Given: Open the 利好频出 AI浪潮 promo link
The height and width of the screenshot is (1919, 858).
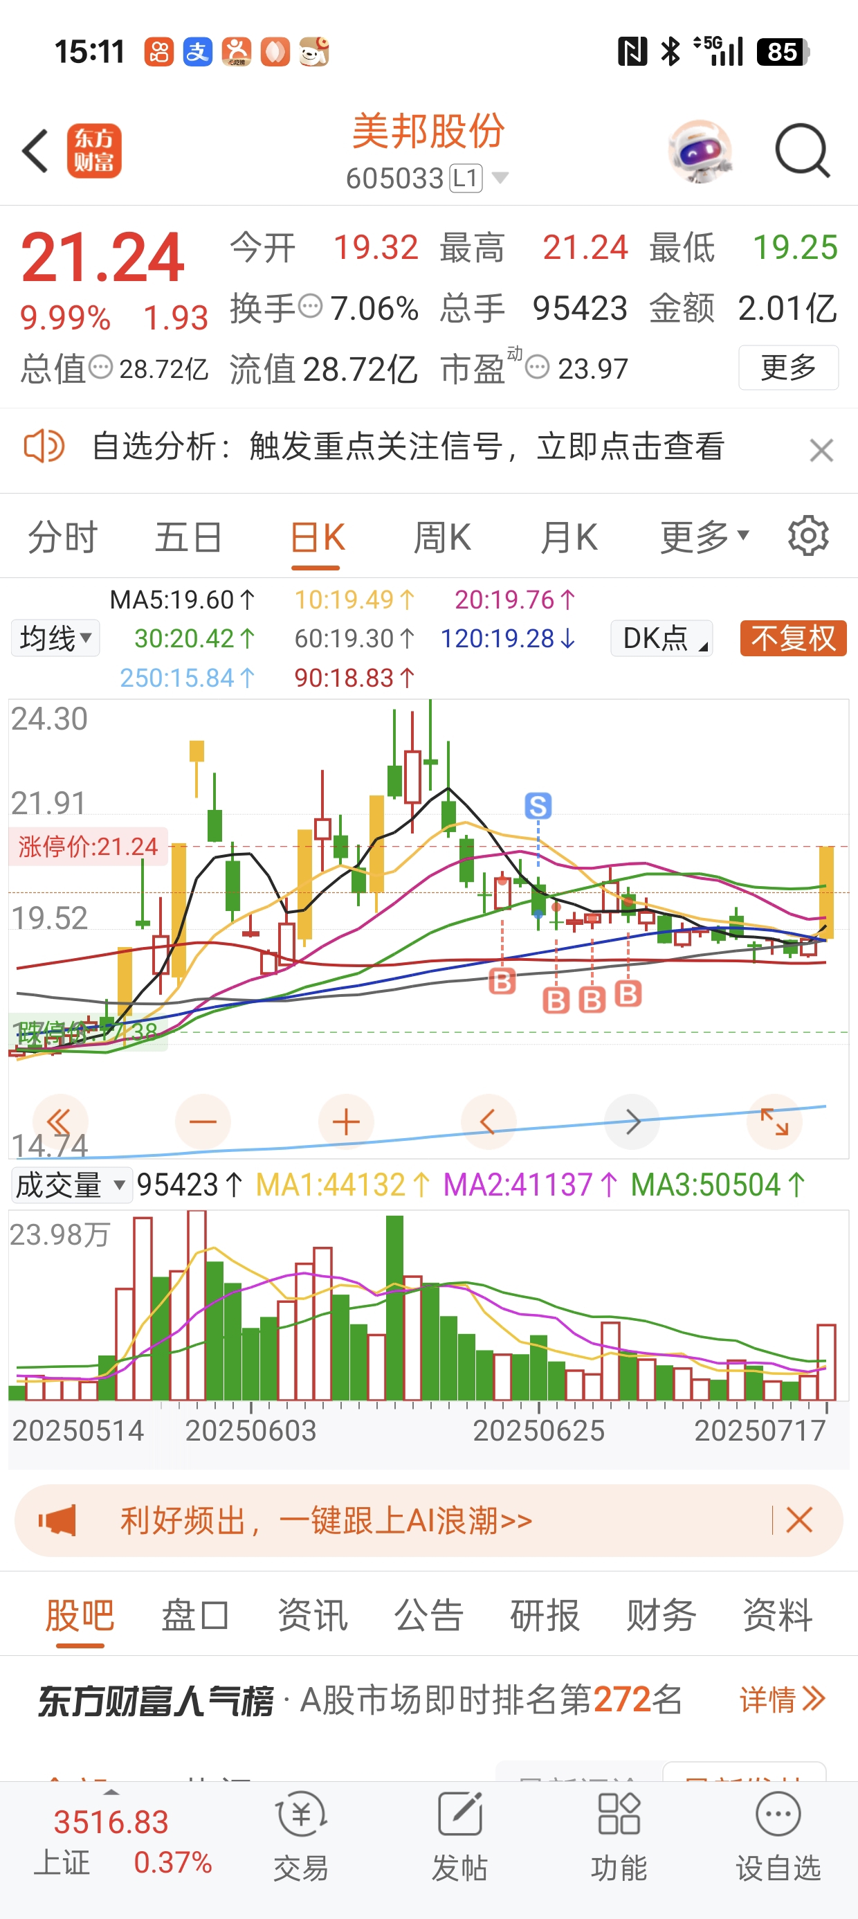Looking at the screenshot, I should click(326, 1520).
